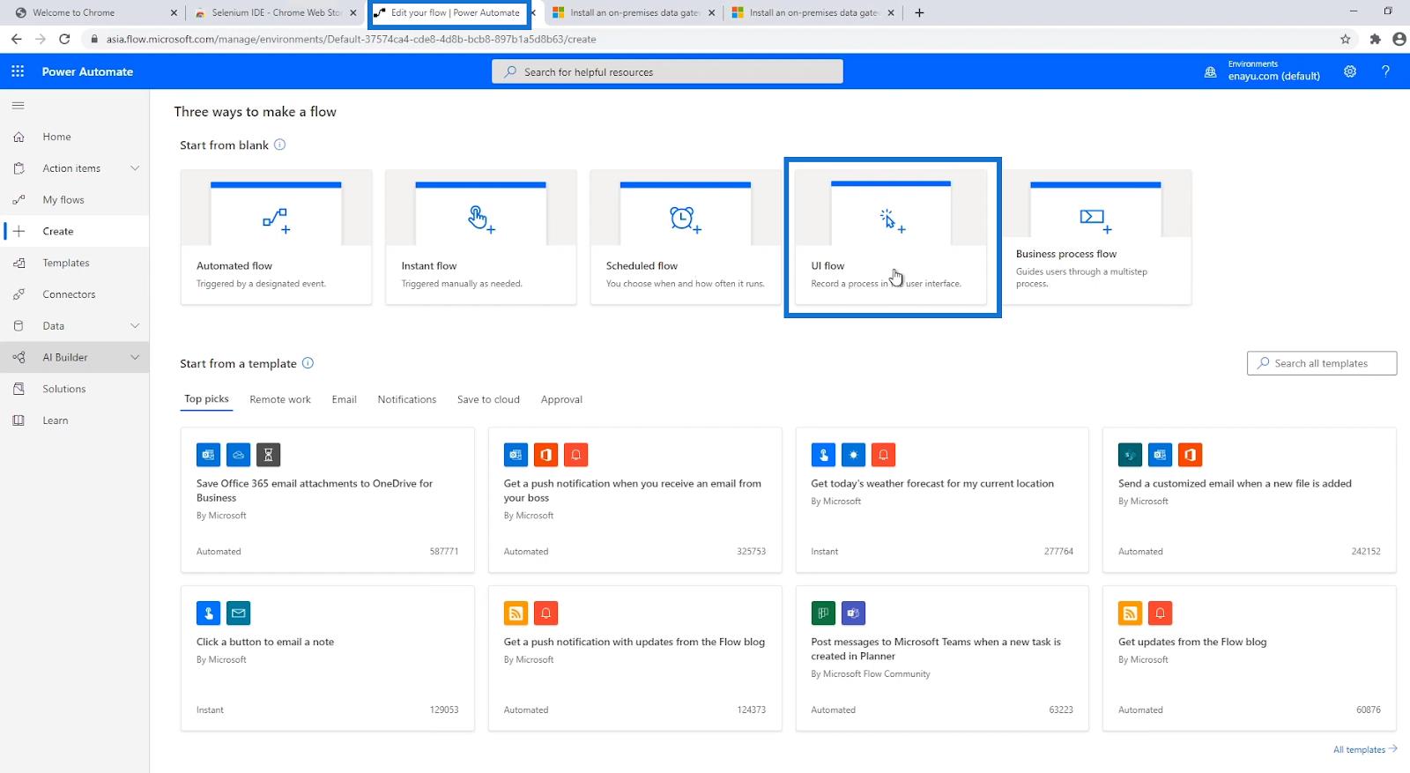Click the Power Automate header title
The width and height of the screenshot is (1410, 773).
tap(87, 71)
